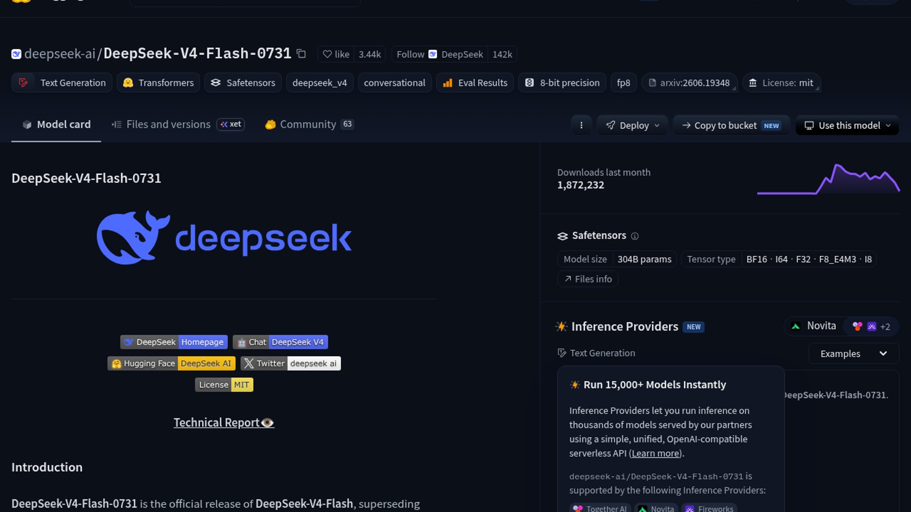This screenshot has height=512, width=911.
Task: Click the deepseek-ai avatar icon
Action: pyautogui.click(x=16, y=54)
